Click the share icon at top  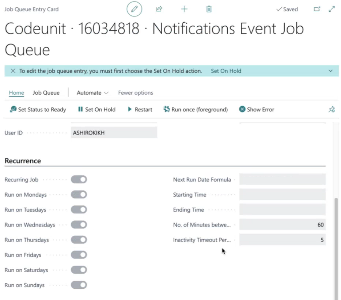159,9
